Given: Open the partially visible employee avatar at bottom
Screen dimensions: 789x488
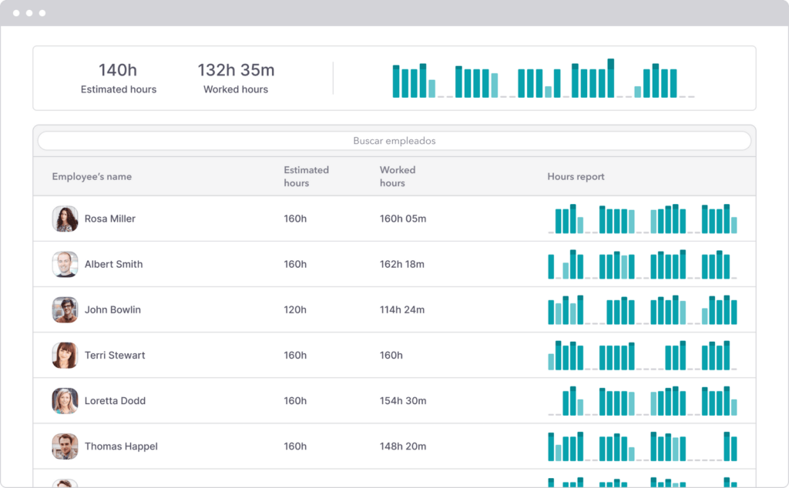Looking at the screenshot, I should 65,483.
